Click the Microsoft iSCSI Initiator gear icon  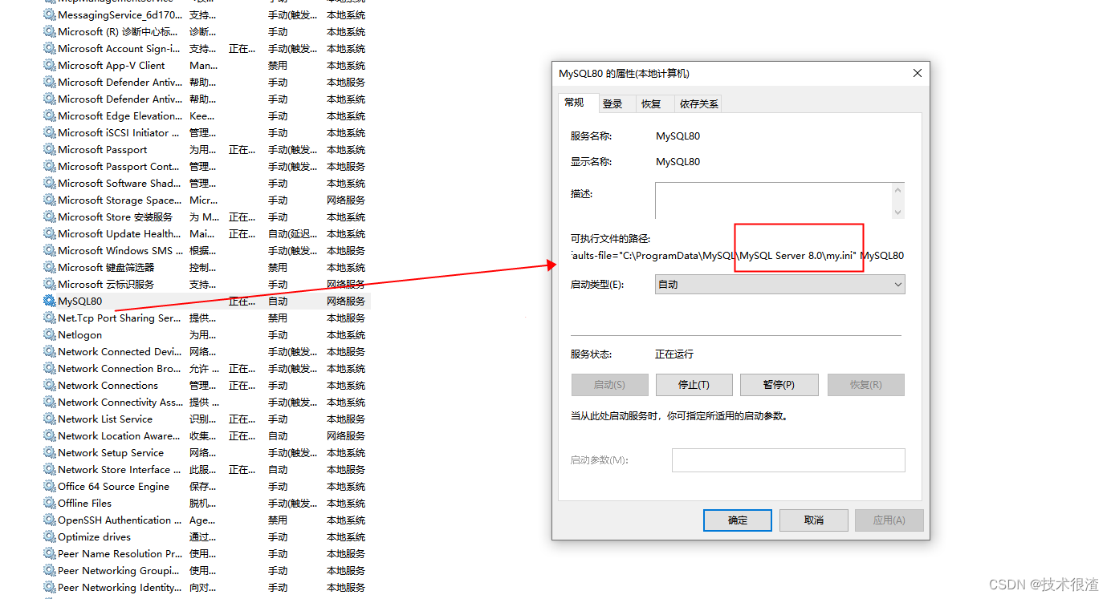pos(49,133)
